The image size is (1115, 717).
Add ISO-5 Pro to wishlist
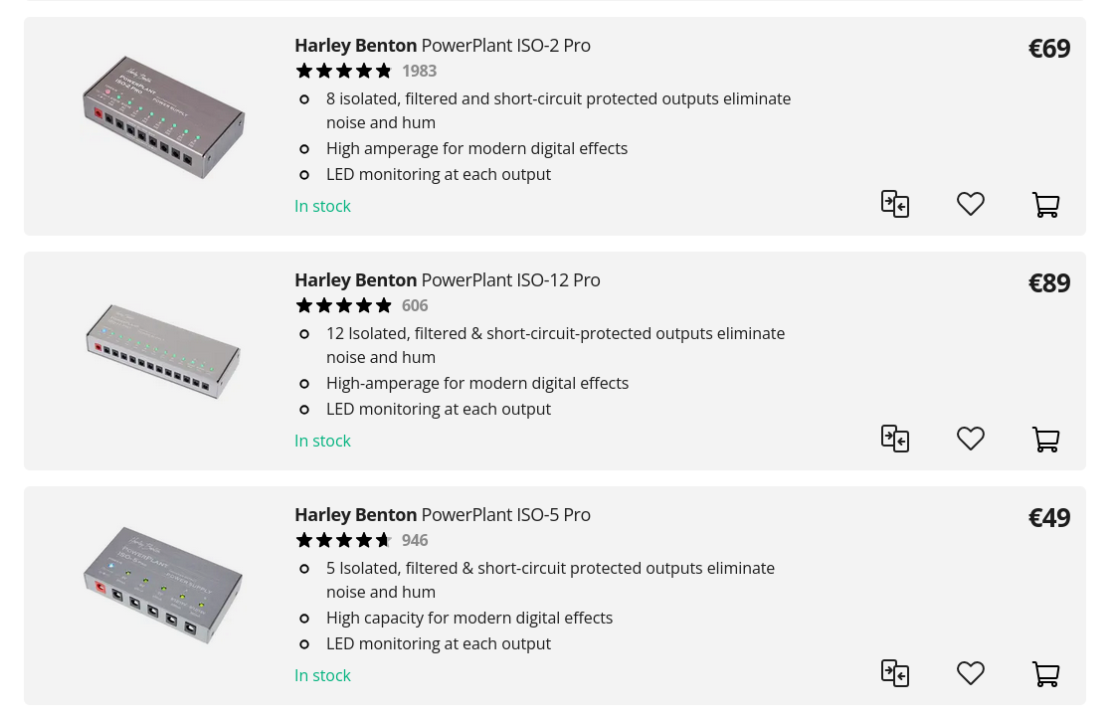click(971, 673)
